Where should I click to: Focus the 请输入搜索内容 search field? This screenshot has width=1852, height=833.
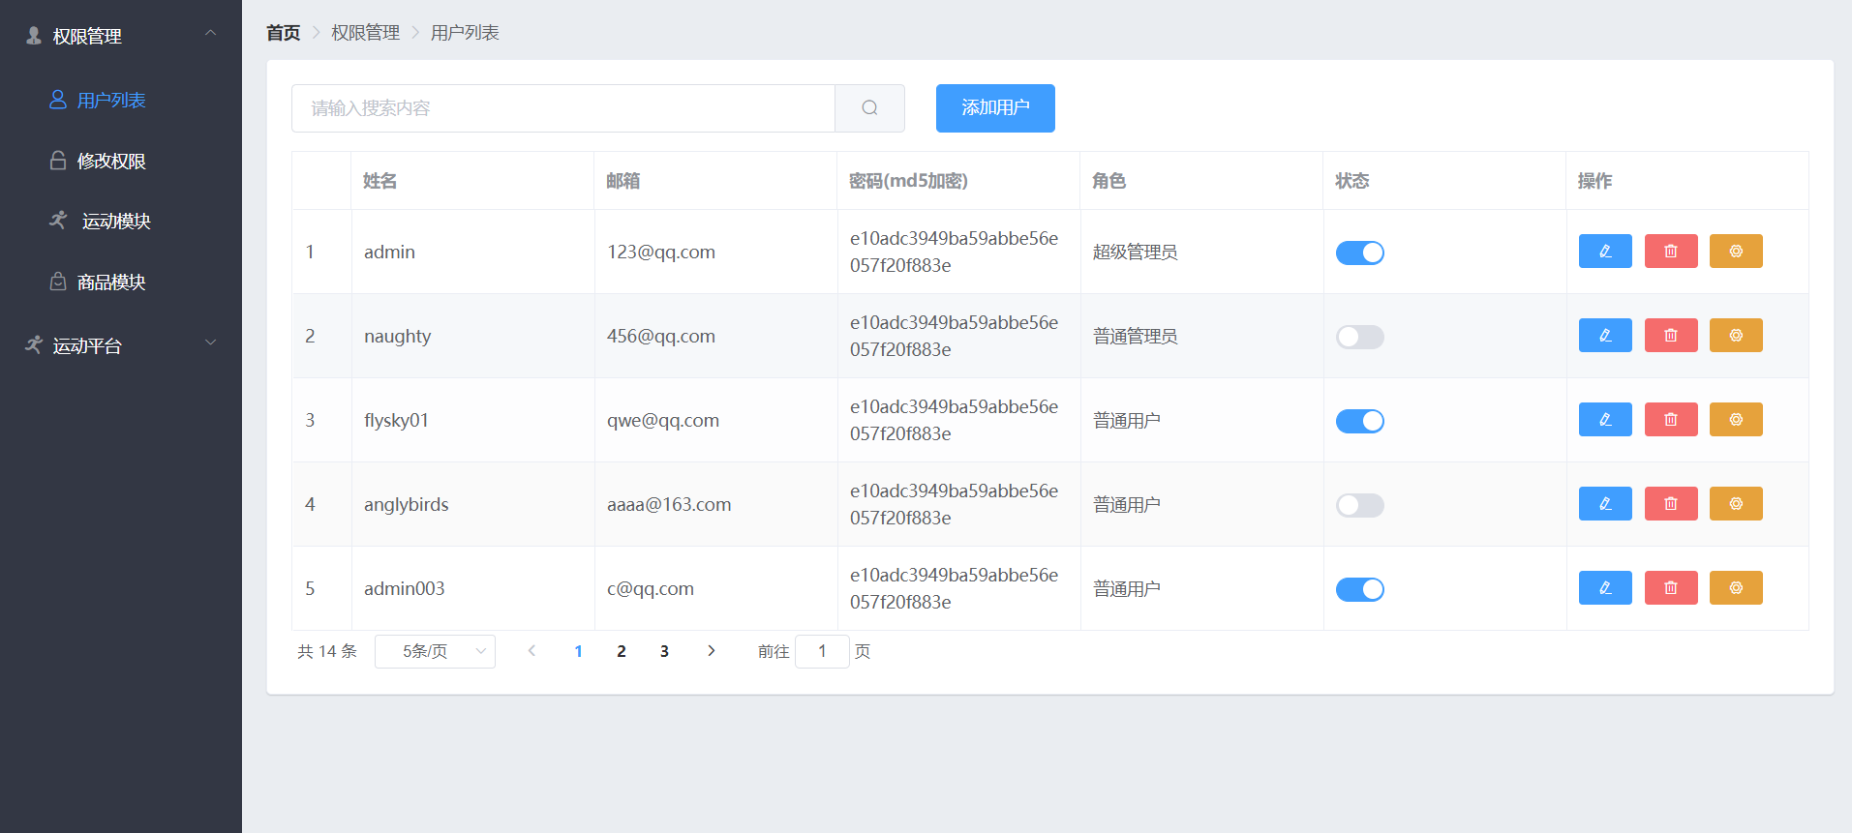[563, 108]
